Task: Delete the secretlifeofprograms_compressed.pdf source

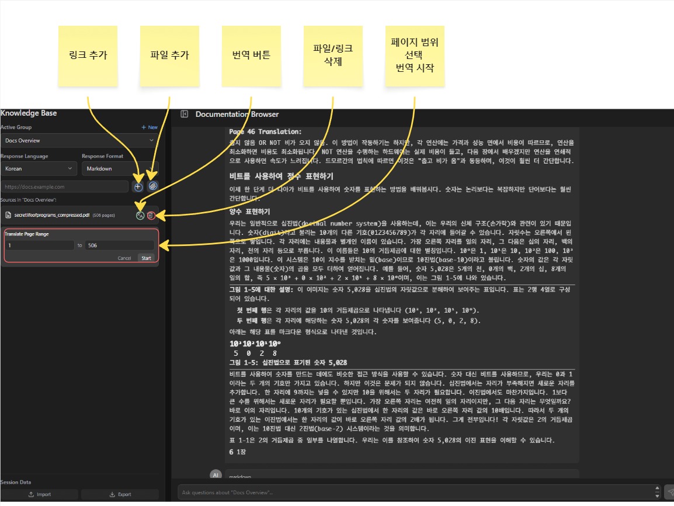Action: pyautogui.click(x=151, y=216)
